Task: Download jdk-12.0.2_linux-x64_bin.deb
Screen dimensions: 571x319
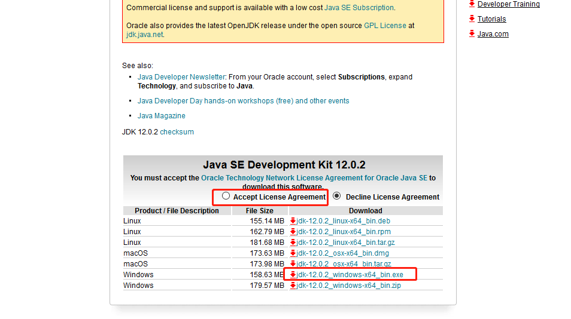Action: point(343,221)
